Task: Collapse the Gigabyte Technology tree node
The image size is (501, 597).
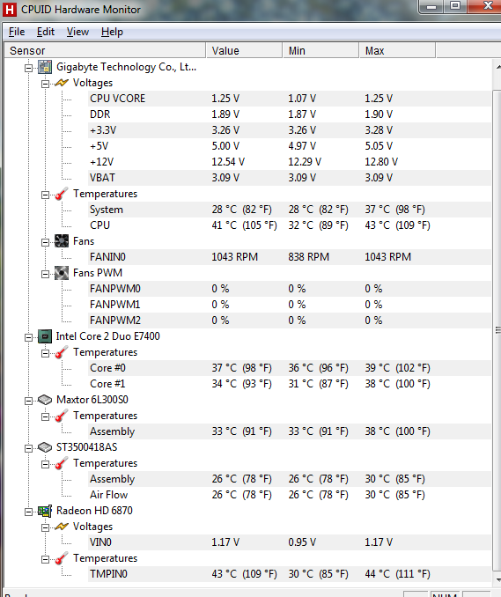Action: 28,68
